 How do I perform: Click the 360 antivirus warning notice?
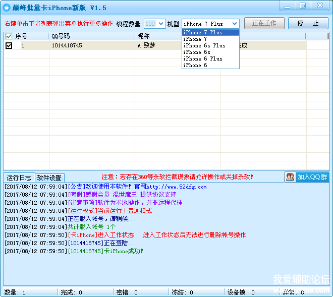tap(177, 177)
